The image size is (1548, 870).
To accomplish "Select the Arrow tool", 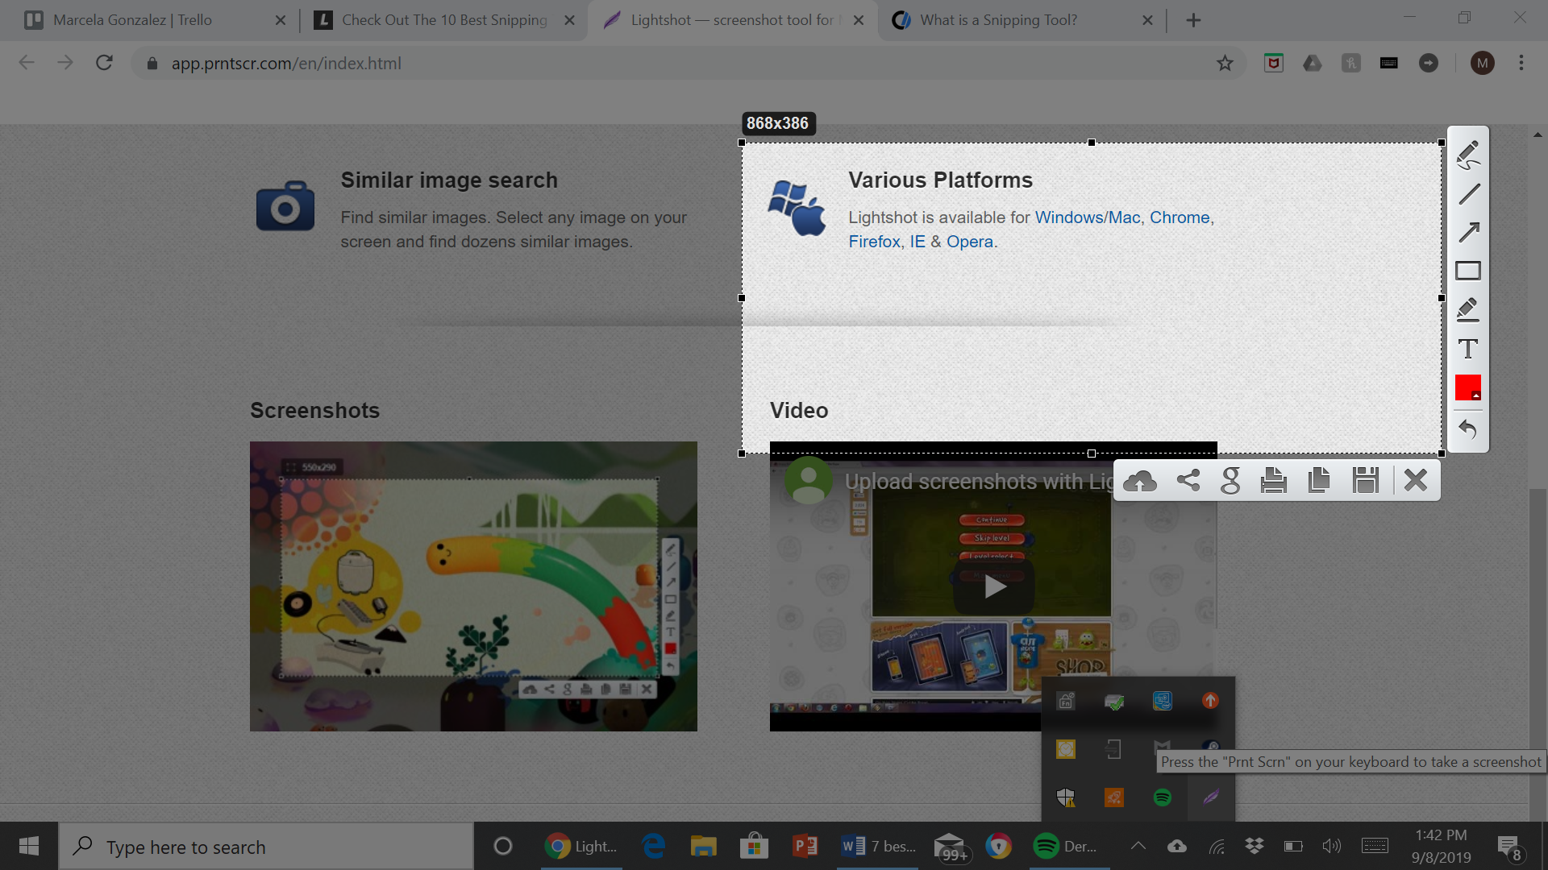I will pos(1468,232).
